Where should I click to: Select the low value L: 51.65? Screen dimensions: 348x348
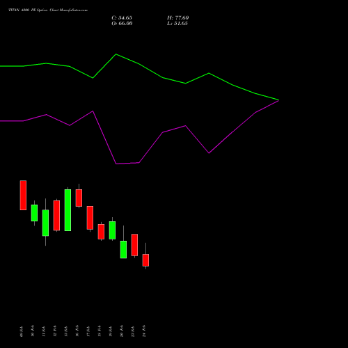pos(177,24)
